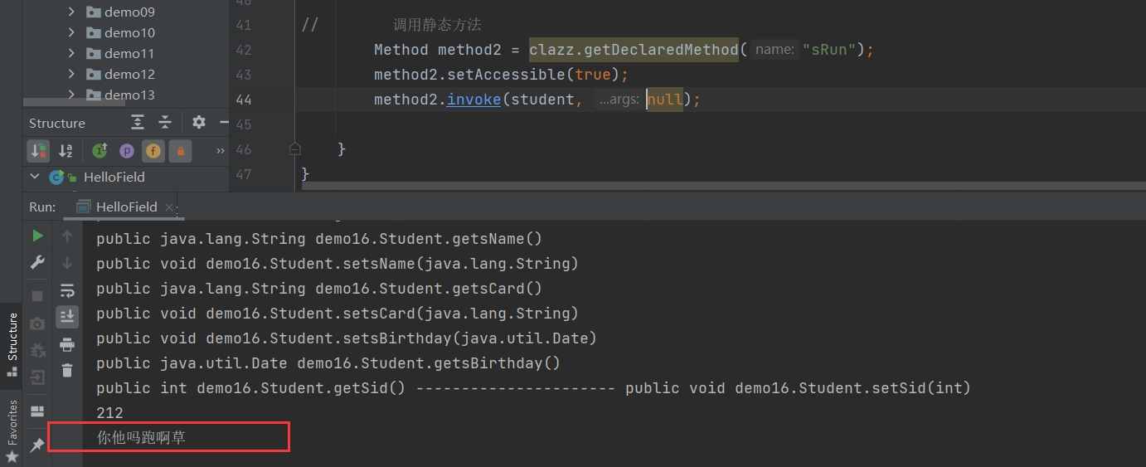Select HelloField class in Structure tree
The image size is (1146, 467).
114,177
